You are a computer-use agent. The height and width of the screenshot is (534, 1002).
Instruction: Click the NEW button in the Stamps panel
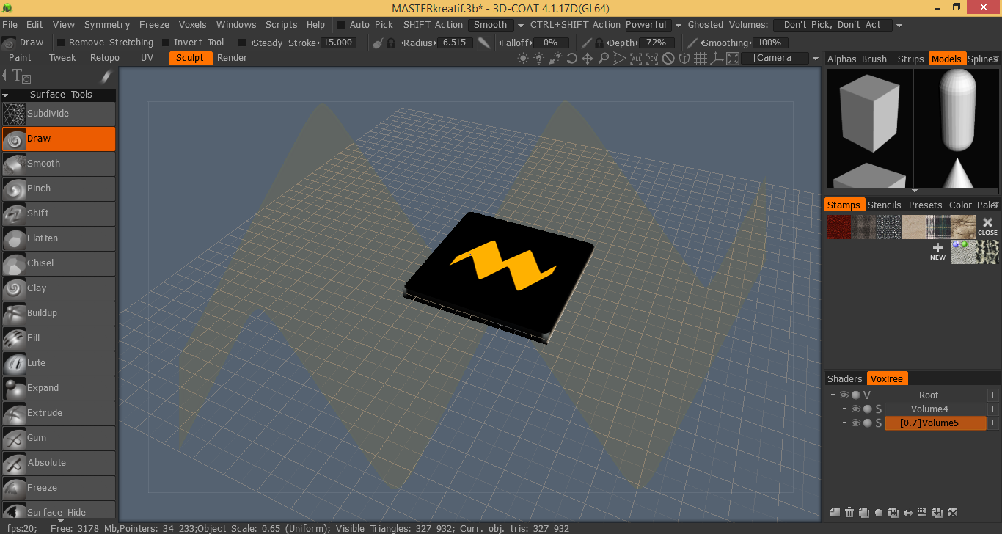pyautogui.click(x=937, y=252)
